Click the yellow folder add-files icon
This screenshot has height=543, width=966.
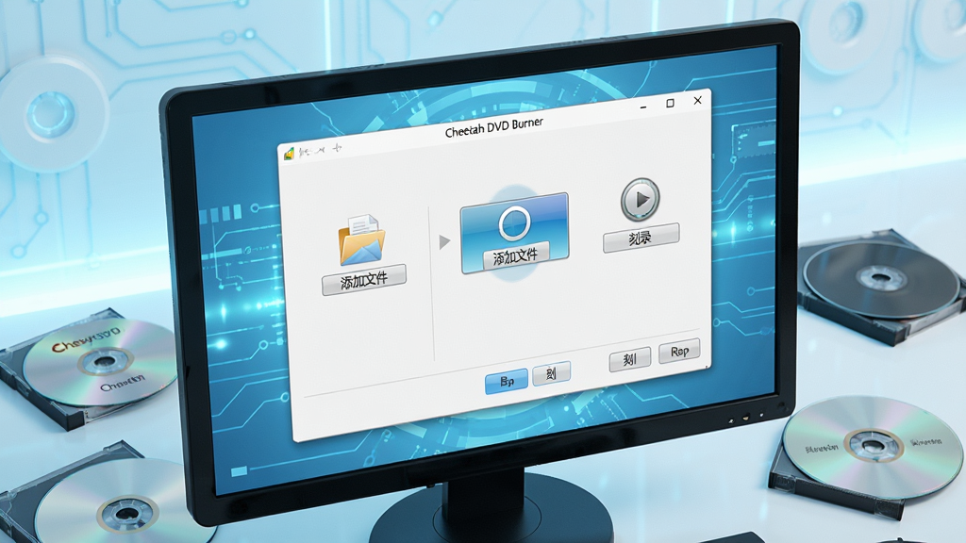tap(361, 240)
